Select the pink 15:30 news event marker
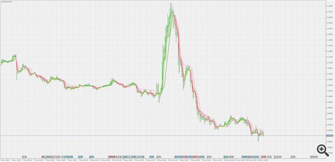This screenshot has height=162, width=335. pos(264,157)
